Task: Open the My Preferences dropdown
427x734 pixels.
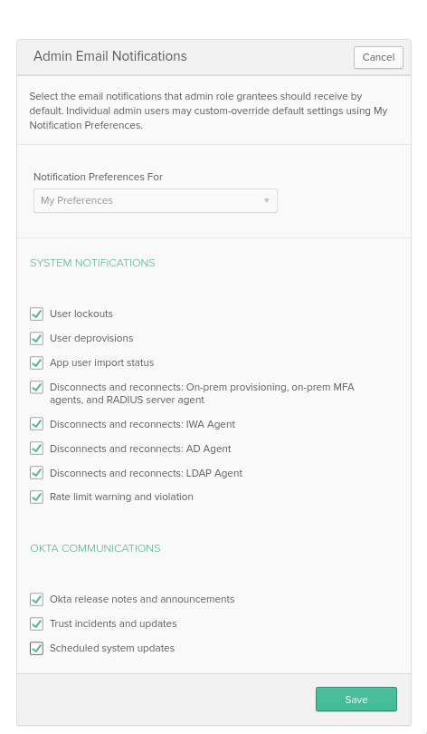Action: 156,201
